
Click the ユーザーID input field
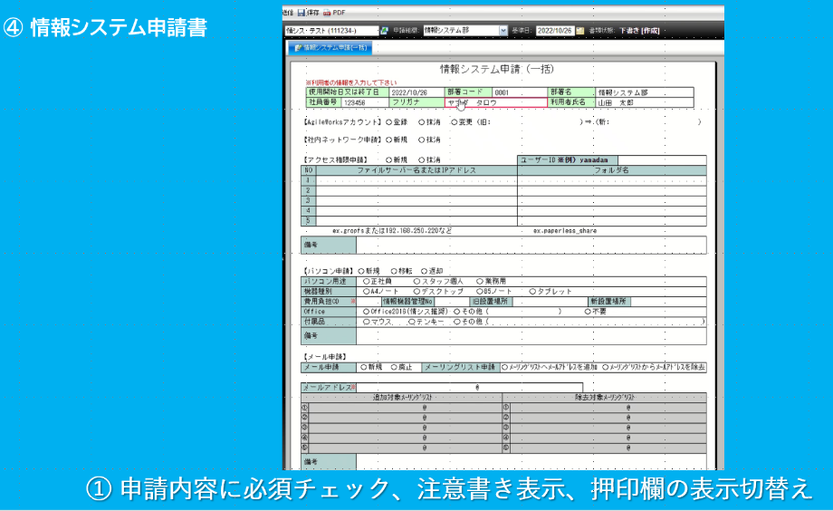point(662,160)
